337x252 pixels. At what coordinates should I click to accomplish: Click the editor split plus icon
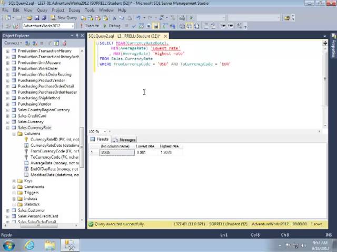click(x=325, y=43)
